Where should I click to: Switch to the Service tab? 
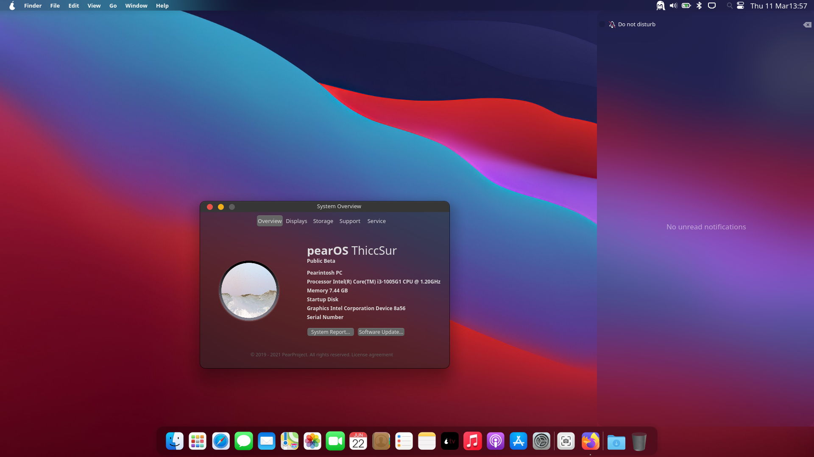[x=376, y=221]
